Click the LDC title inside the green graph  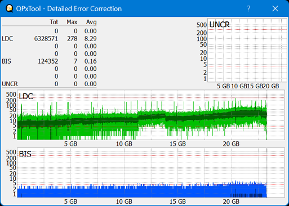click(26, 96)
